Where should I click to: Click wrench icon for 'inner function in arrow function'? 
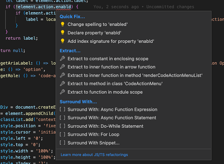pos(63,67)
